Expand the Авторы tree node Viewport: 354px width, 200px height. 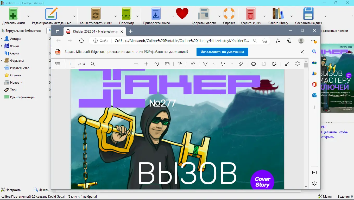pos(2,39)
